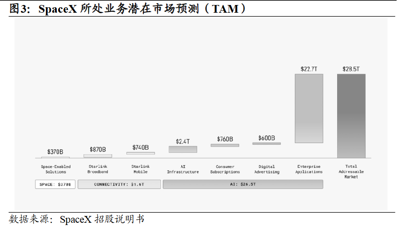Click the 'Consumer Subscriptions' axis label
398x230 pixels.
(225, 169)
